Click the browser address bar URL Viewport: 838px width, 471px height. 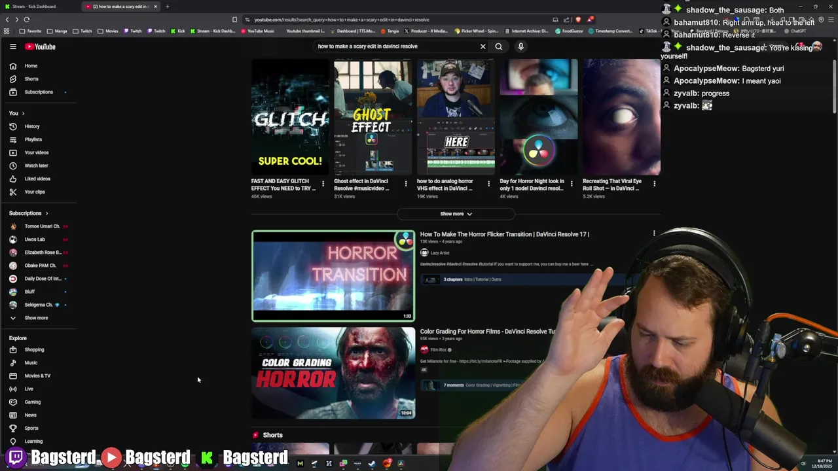(342, 20)
